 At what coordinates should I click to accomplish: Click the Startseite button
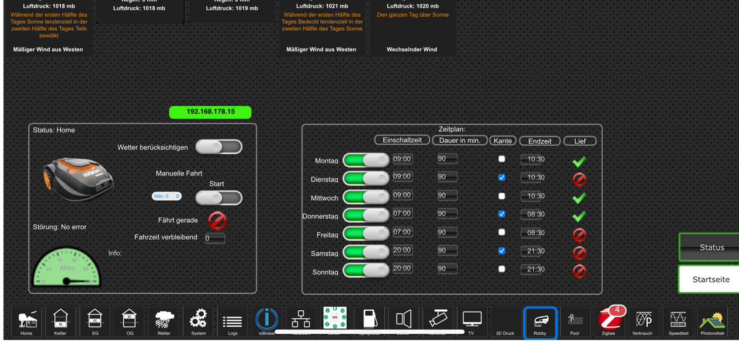[709, 279]
